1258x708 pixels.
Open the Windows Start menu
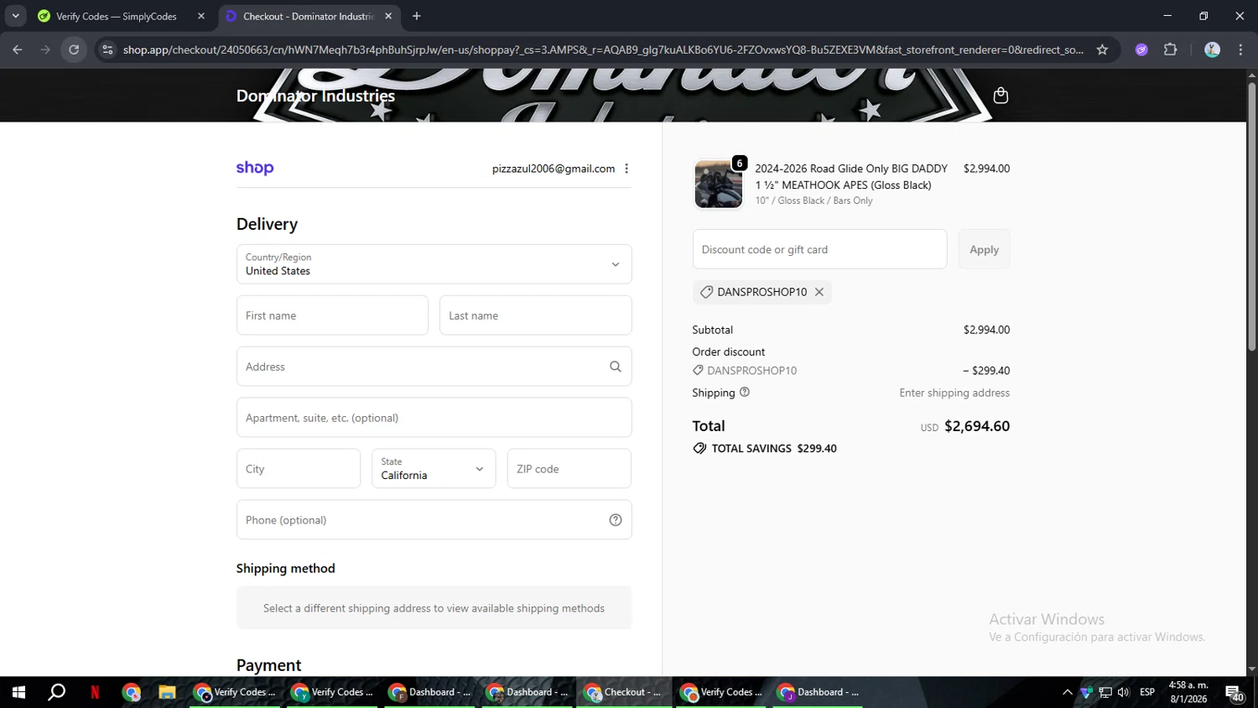(x=18, y=692)
